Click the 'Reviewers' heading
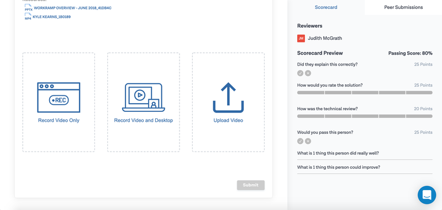The height and width of the screenshot is (210, 442). 310,26
